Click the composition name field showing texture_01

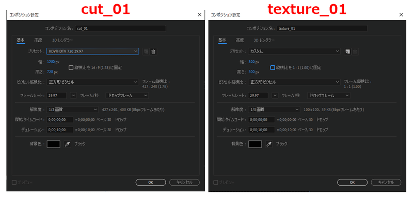tap(322, 29)
